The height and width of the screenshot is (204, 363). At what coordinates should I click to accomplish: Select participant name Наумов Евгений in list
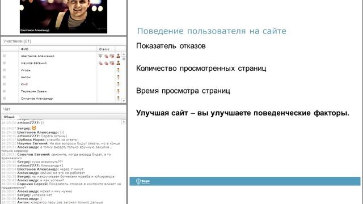(x=34, y=63)
